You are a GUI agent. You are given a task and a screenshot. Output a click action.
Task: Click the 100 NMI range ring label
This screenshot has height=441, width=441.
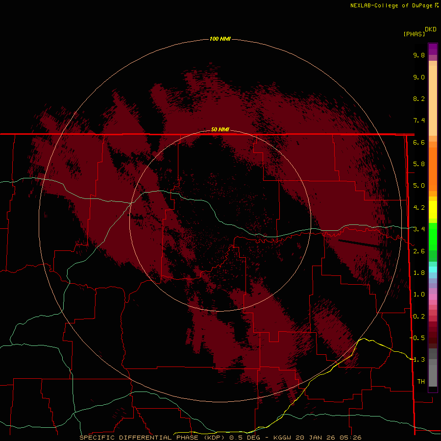click(220, 39)
